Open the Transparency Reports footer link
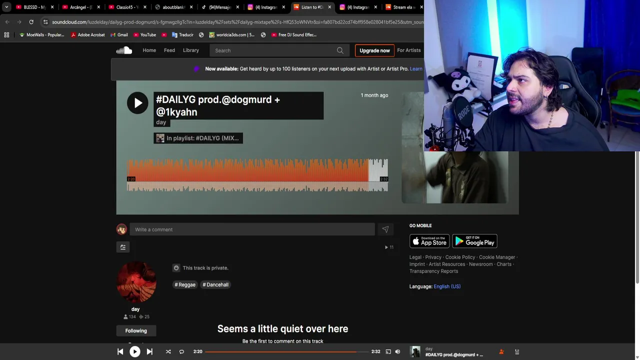Image resolution: width=640 pixels, height=360 pixels. (x=433, y=271)
